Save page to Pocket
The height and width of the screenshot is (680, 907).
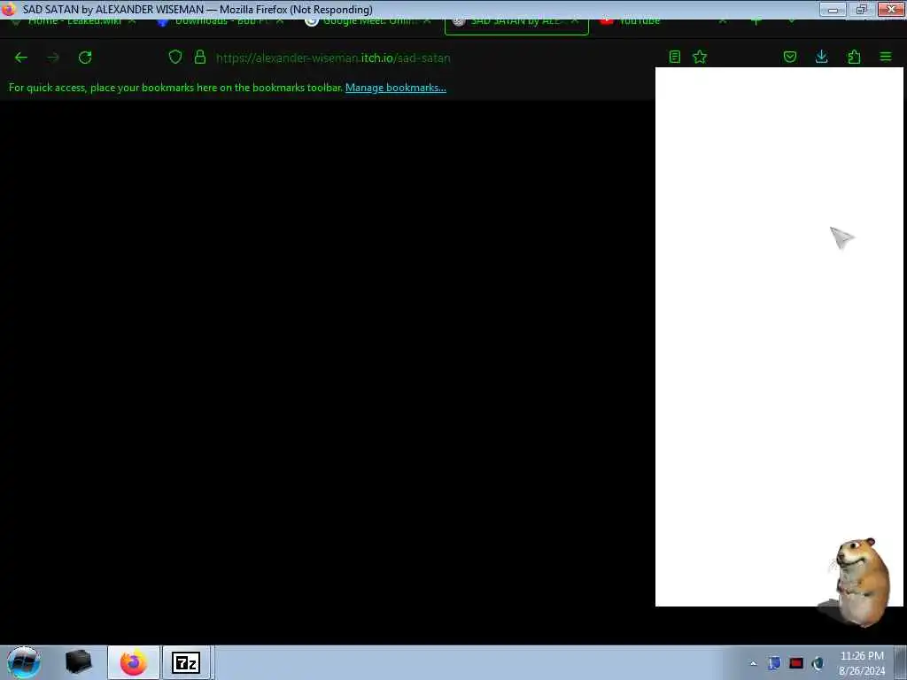tap(789, 57)
